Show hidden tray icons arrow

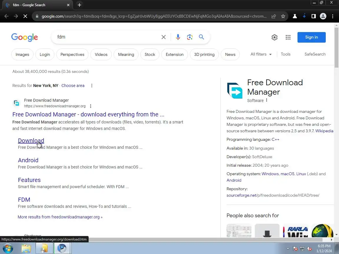click(x=288, y=249)
